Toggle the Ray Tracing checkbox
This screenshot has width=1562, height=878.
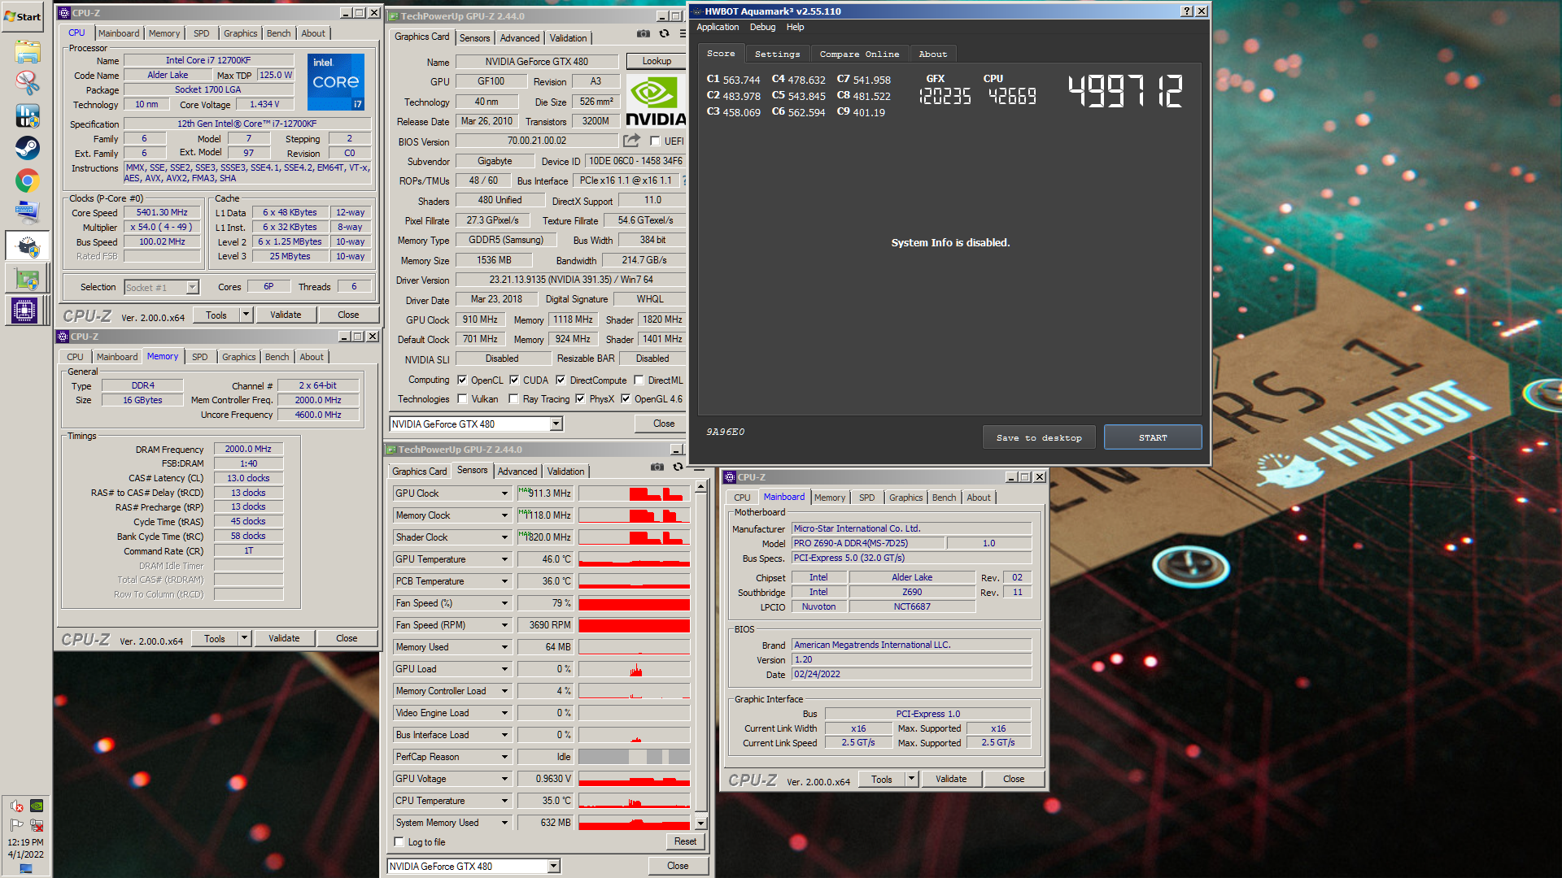[x=513, y=399]
